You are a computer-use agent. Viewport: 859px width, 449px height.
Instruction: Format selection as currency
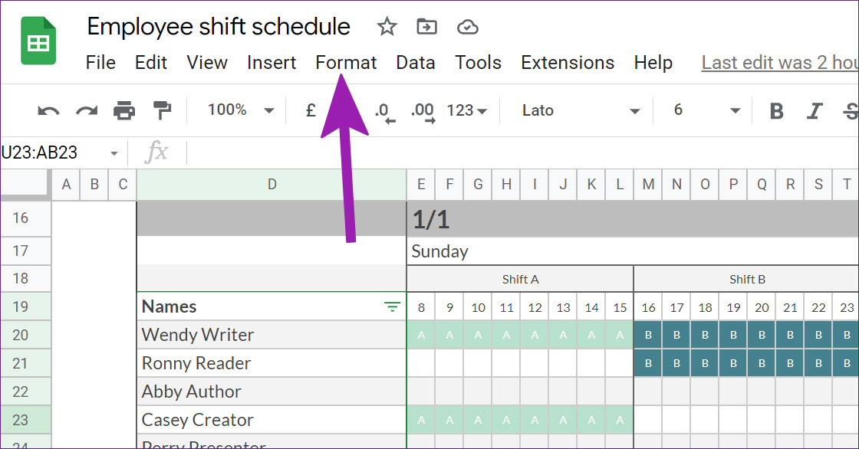point(310,110)
